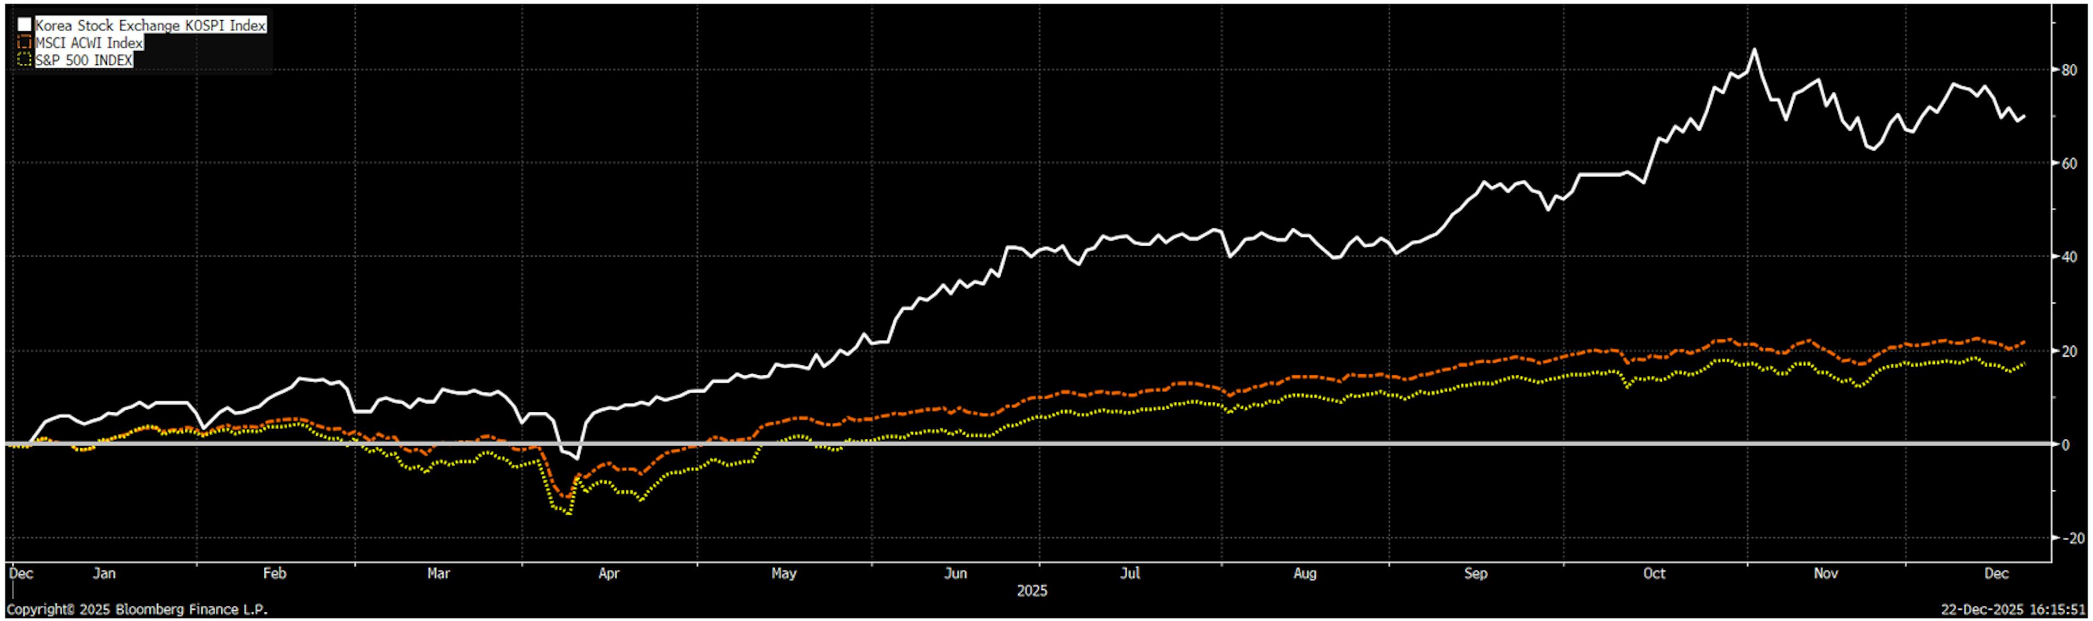The width and height of the screenshot is (2093, 621).
Task: Click the 60 value on the y-axis
Action: (2070, 163)
